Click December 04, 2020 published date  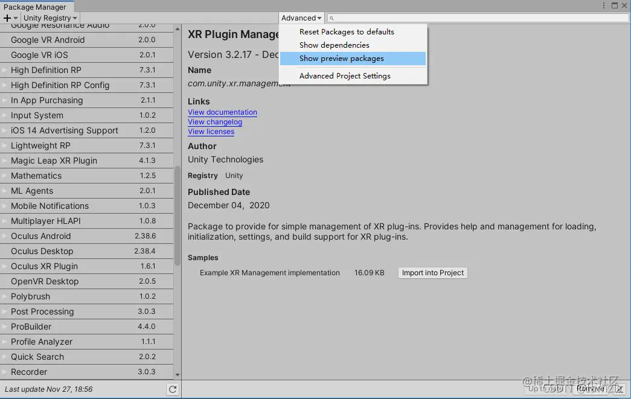(x=229, y=205)
